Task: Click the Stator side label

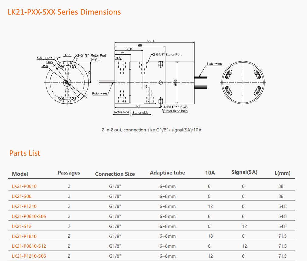Action: pos(140,113)
